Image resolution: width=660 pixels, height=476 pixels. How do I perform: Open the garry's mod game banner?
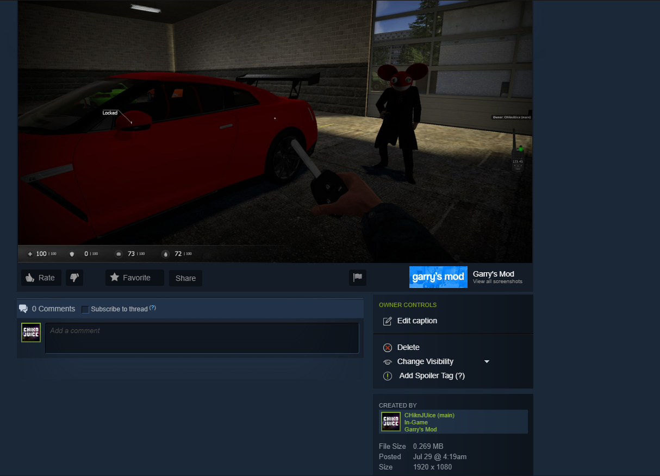tap(438, 277)
